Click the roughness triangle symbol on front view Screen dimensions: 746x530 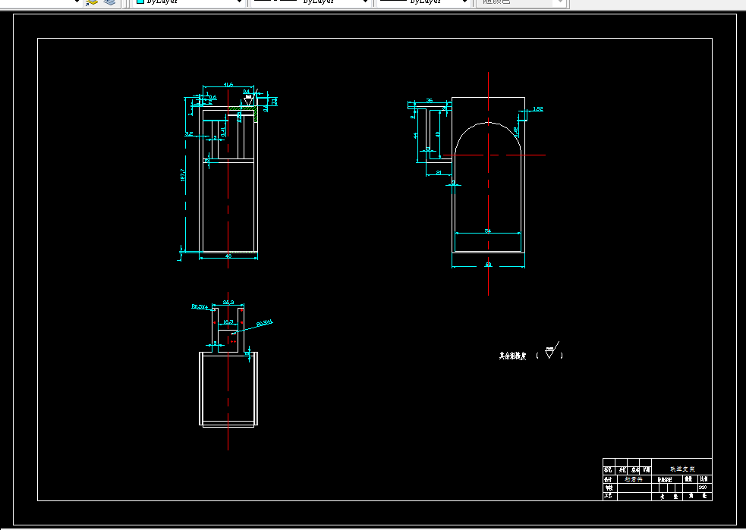pyautogui.click(x=249, y=100)
